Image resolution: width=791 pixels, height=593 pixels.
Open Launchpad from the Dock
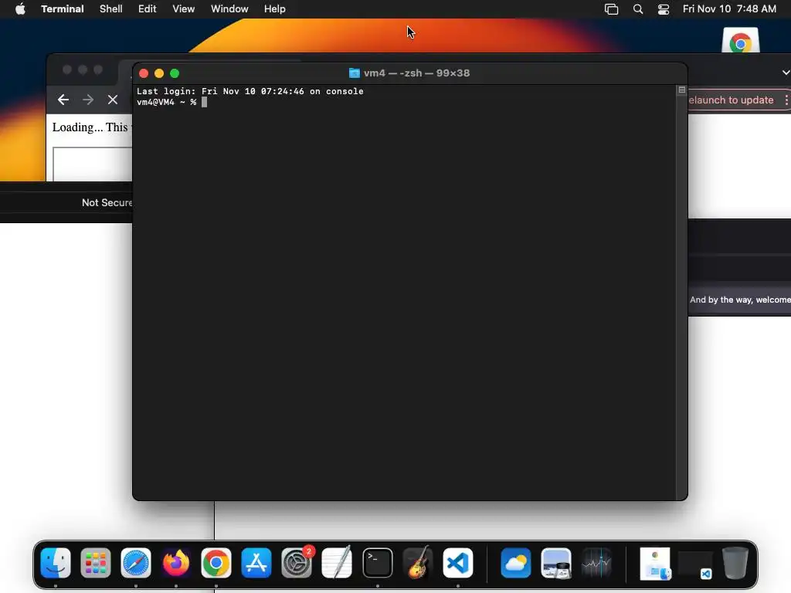click(x=95, y=563)
